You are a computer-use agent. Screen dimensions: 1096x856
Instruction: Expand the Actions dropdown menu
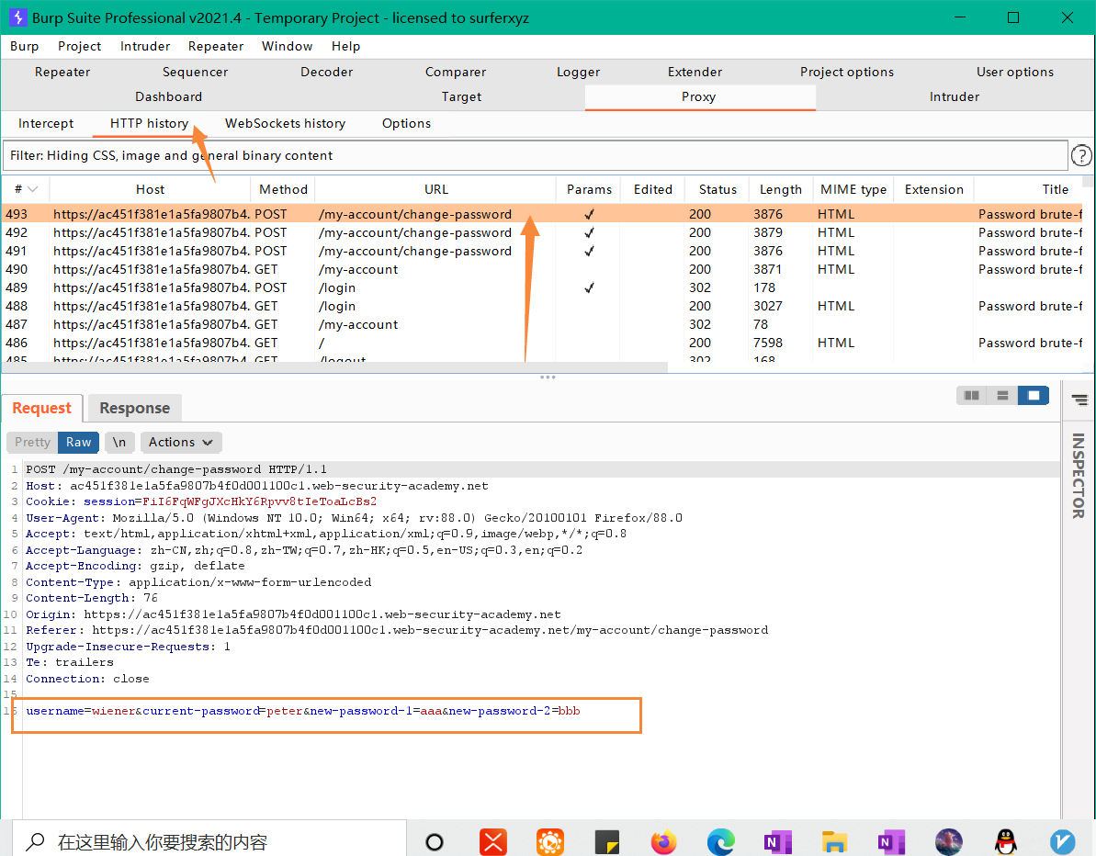click(x=180, y=442)
